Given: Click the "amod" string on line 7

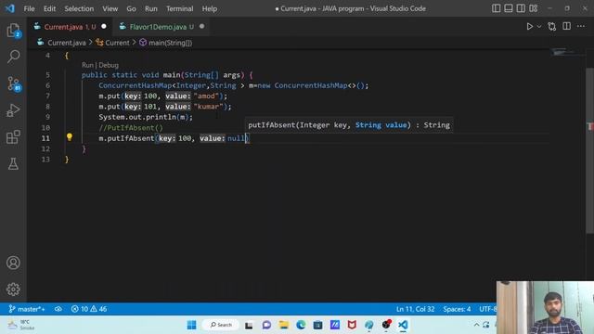Looking at the screenshot, I should click(206, 96).
